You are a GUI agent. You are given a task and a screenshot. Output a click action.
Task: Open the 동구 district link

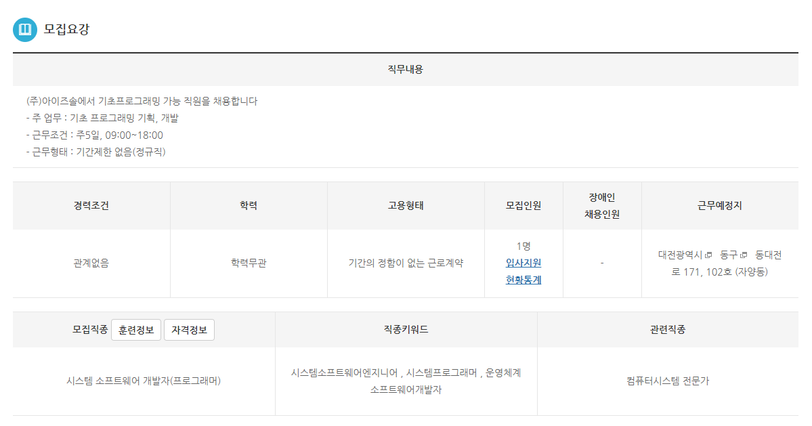(x=729, y=255)
